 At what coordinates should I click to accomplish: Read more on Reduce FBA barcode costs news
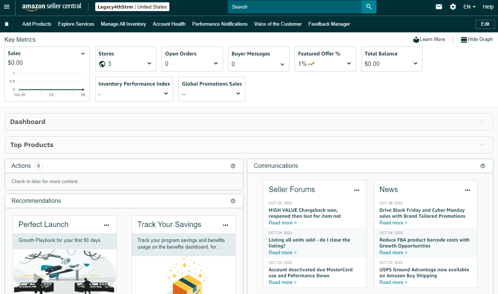393,253
